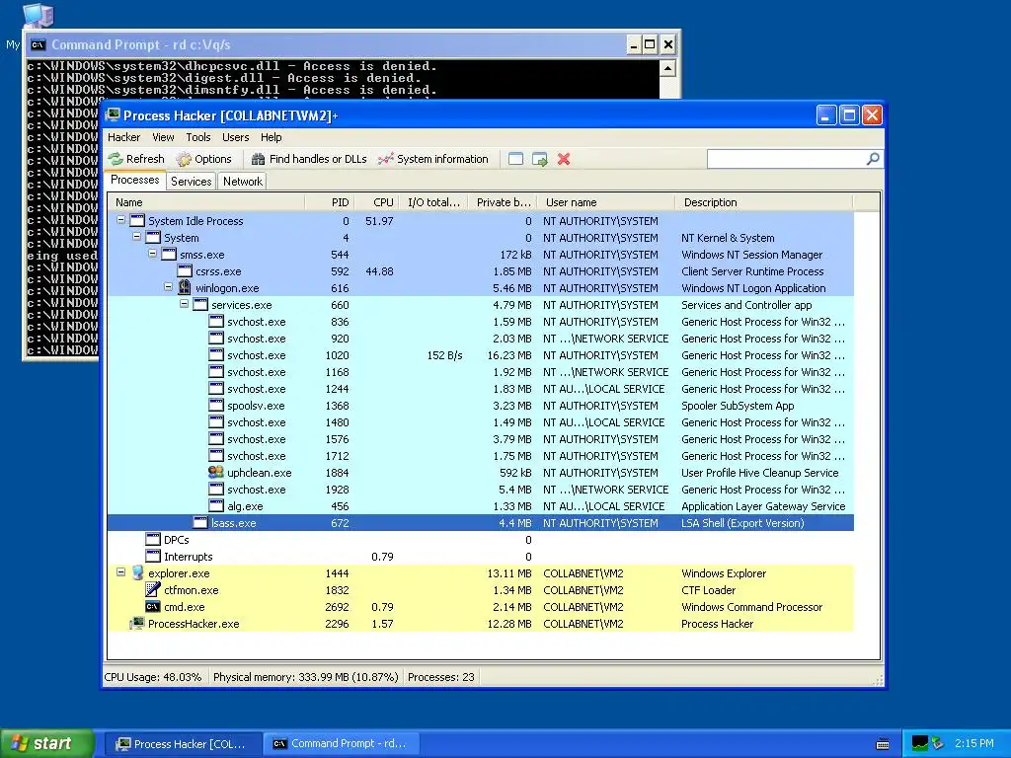Sort by the Name column header
The image size is (1011, 758).
pyautogui.click(x=205, y=202)
